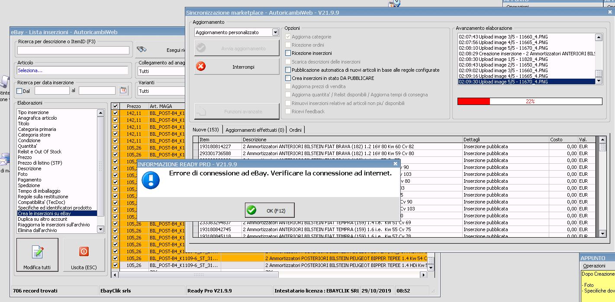Click the Dettagli column header
Viewport: 615px width, 302px height.
[x=506, y=140]
